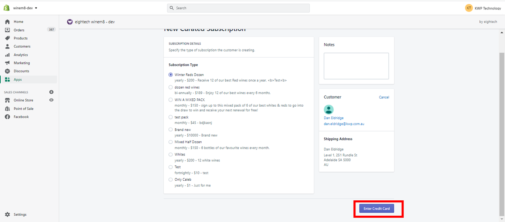The width and height of the screenshot is (505, 222).
Task: Click the Shipping Address heading
Action: pyautogui.click(x=338, y=139)
